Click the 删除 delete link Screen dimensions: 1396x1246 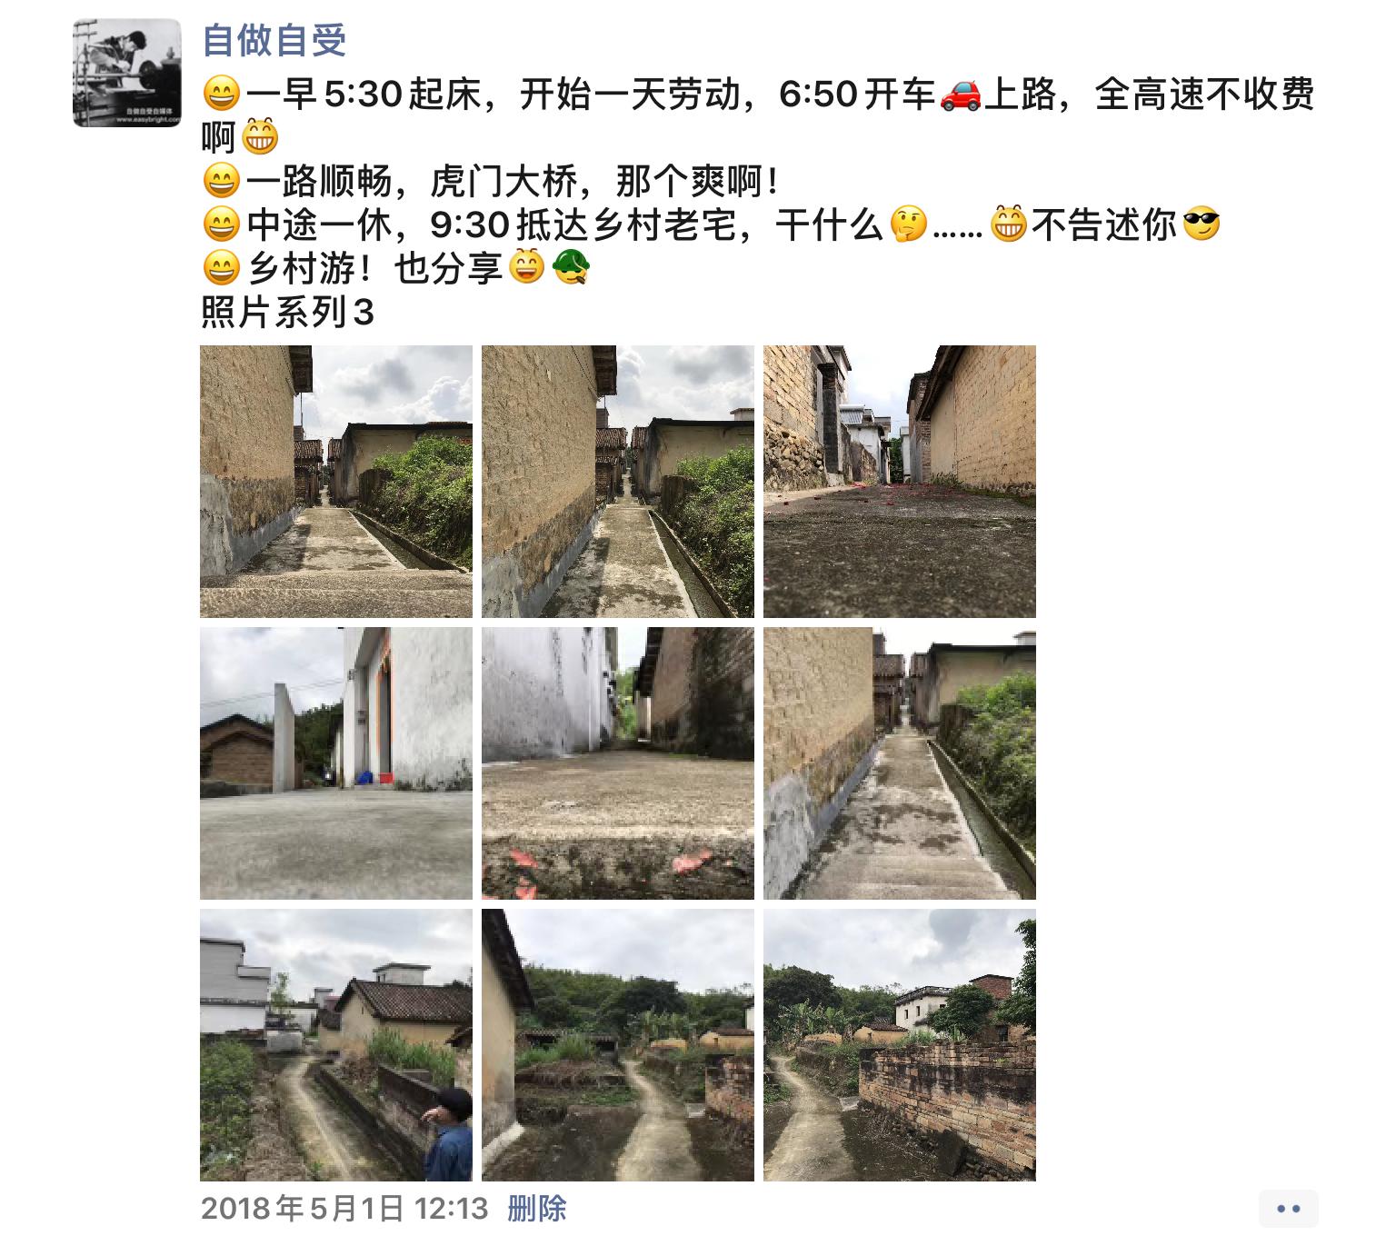(537, 1209)
